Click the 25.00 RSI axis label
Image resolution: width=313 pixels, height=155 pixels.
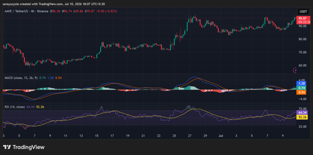303,127
